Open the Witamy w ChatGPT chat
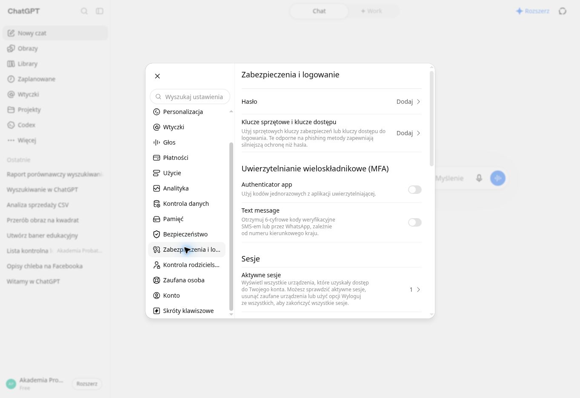580x398 pixels. click(x=55, y=281)
